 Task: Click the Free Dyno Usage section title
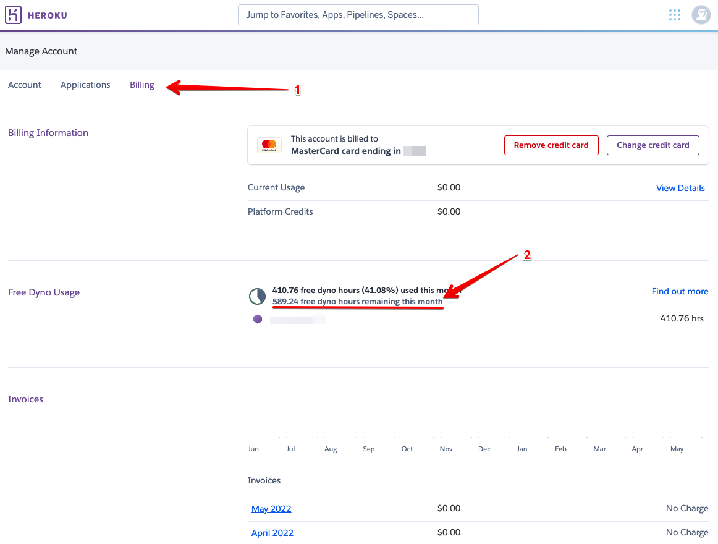44,292
